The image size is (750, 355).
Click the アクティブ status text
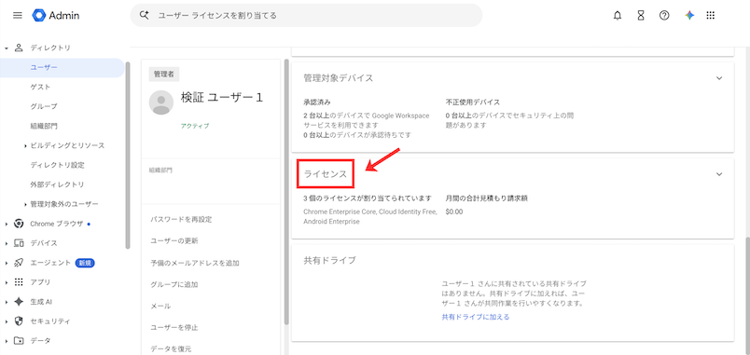[x=195, y=126]
